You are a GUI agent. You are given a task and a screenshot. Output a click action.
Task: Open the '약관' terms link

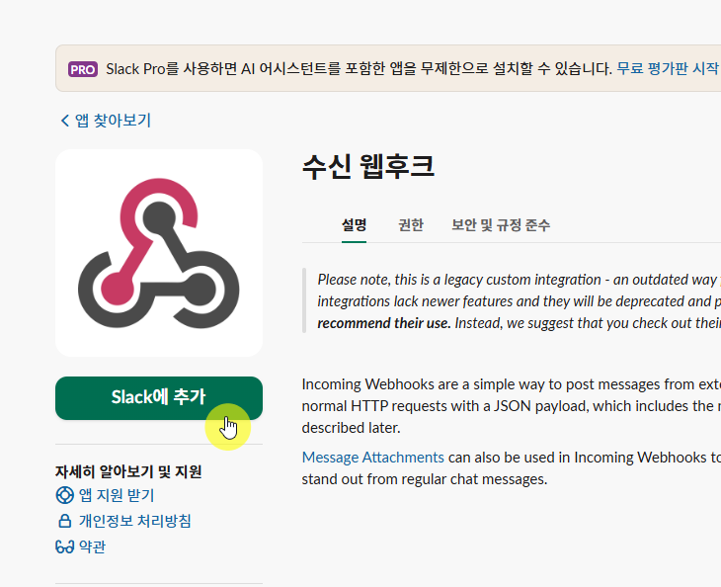click(92, 546)
